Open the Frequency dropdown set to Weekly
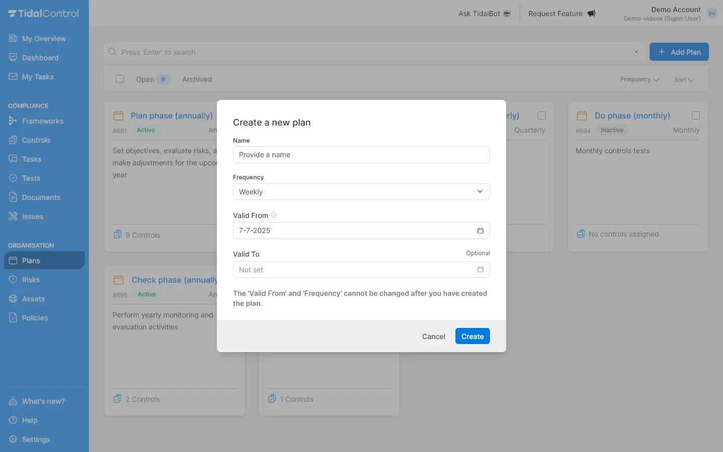The height and width of the screenshot is (452, 723). pyautogui.click(x=361, y=192)
